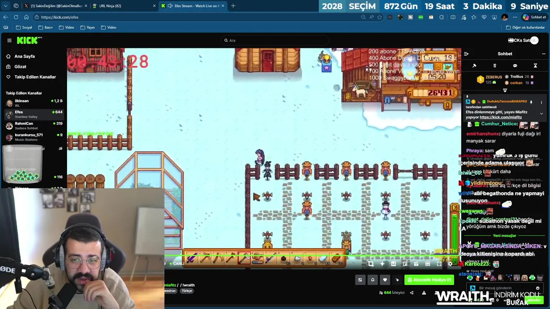Jump to Yeni mesajlar

tap(504, 236)
